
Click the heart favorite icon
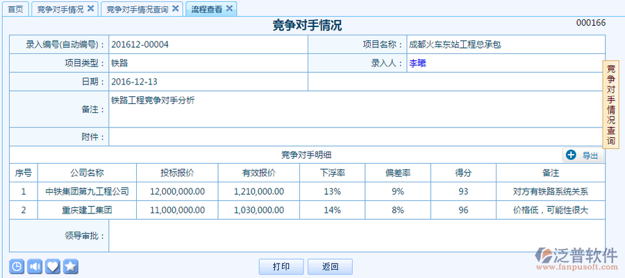pyautogui.click(x=53, y=266)
